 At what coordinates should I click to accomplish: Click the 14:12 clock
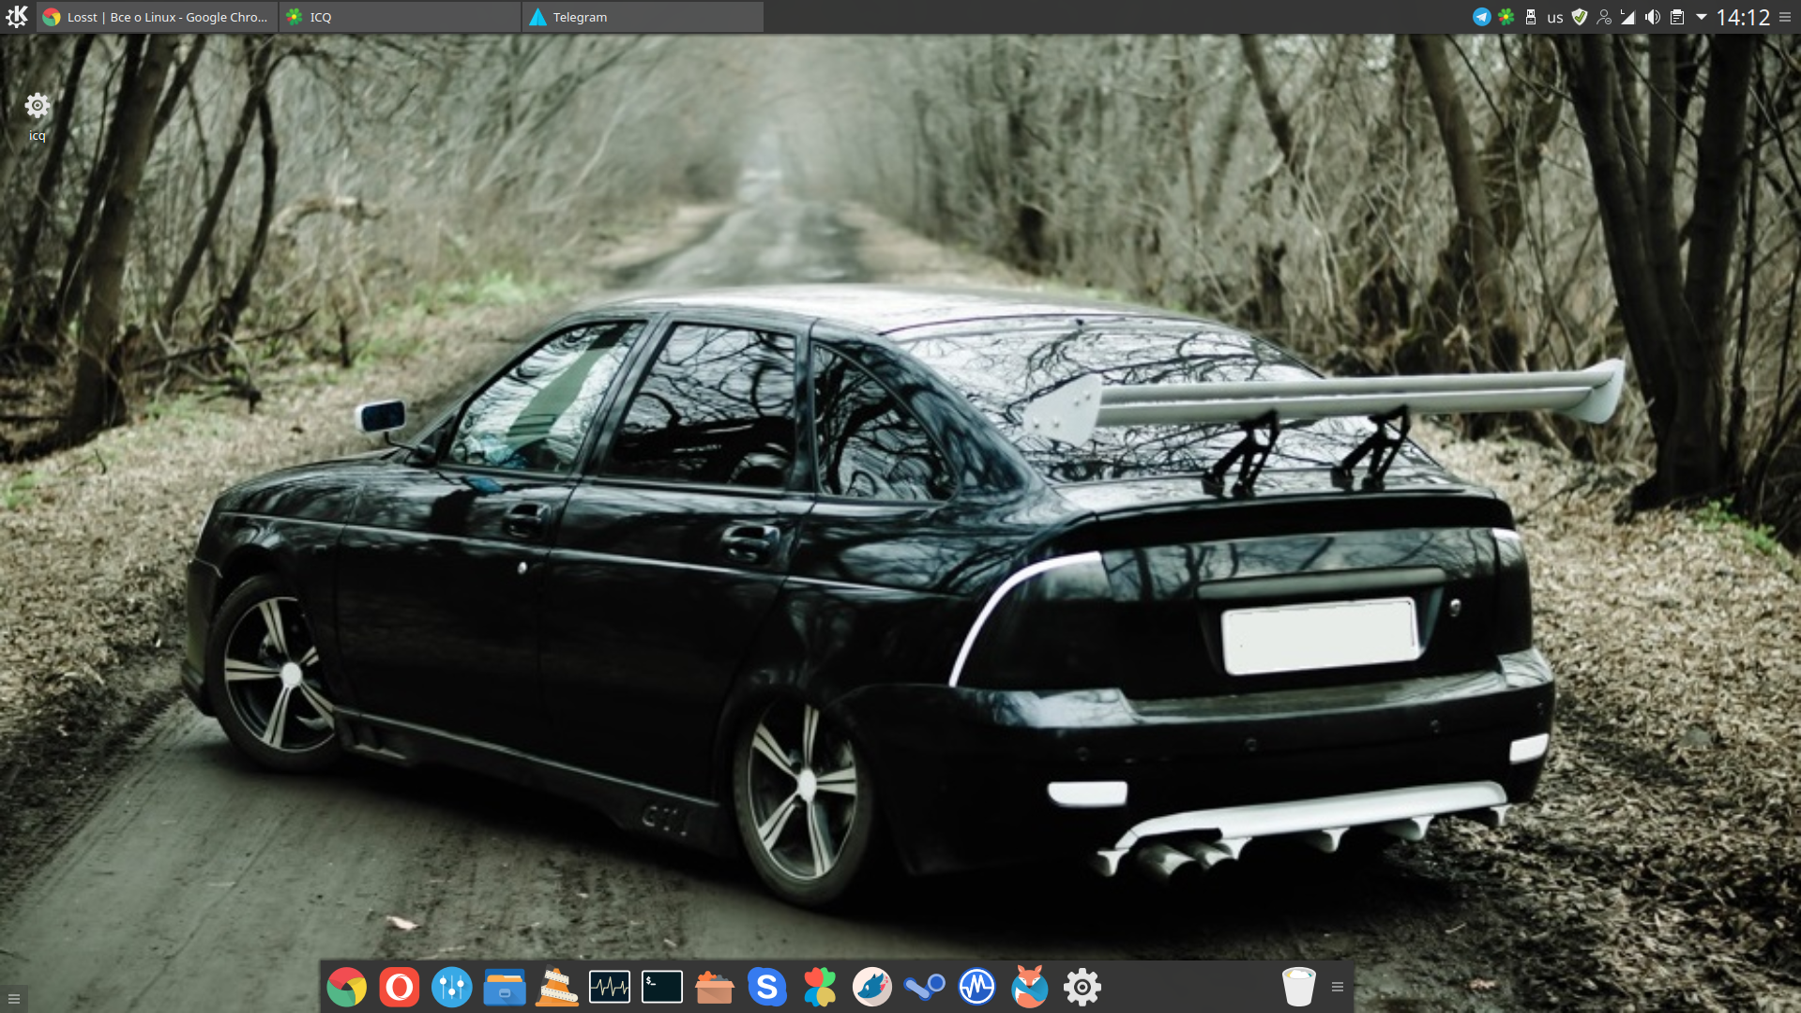1742,17
